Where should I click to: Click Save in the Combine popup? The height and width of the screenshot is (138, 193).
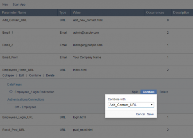point(150,114)
